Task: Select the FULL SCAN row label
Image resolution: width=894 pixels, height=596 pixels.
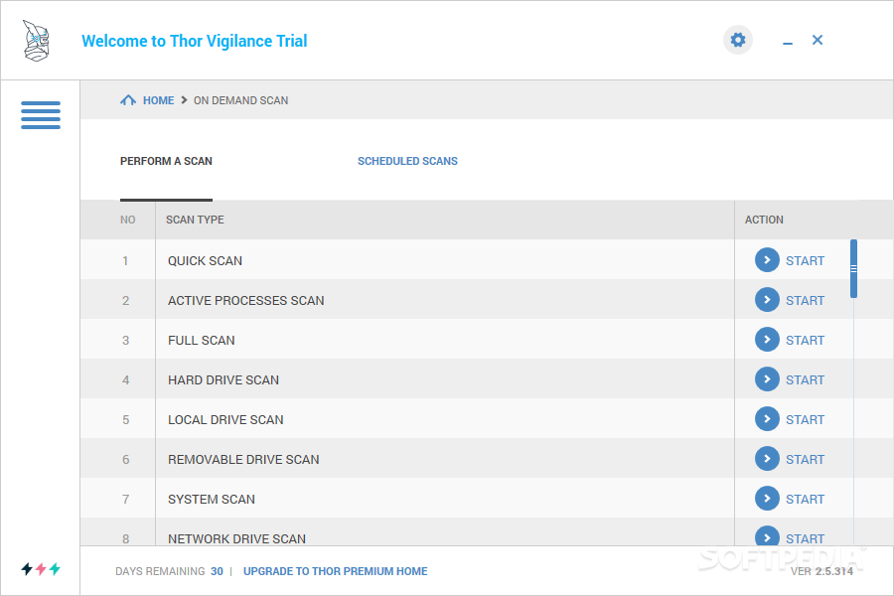Action: (x=202, y=341)
